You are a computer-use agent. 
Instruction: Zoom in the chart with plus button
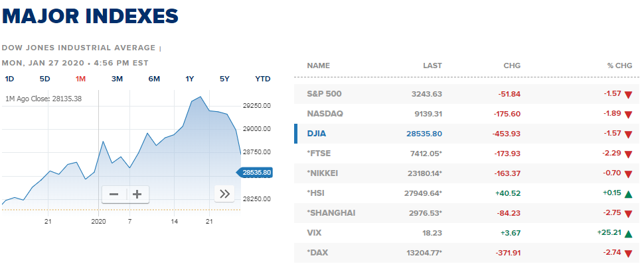pos(137,194)
